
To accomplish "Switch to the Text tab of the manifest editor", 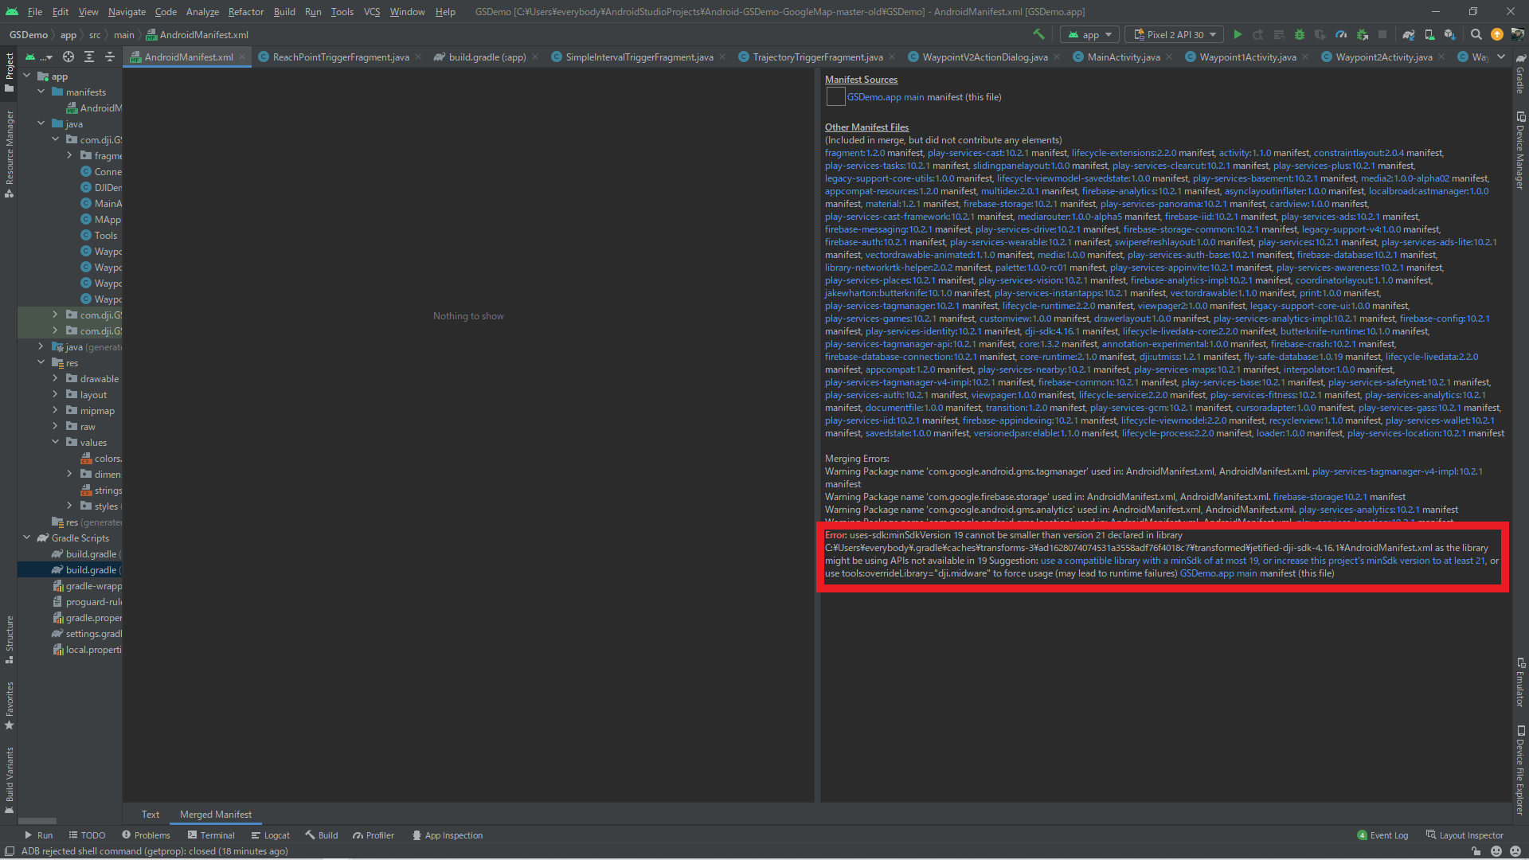I will coord(150,814).
